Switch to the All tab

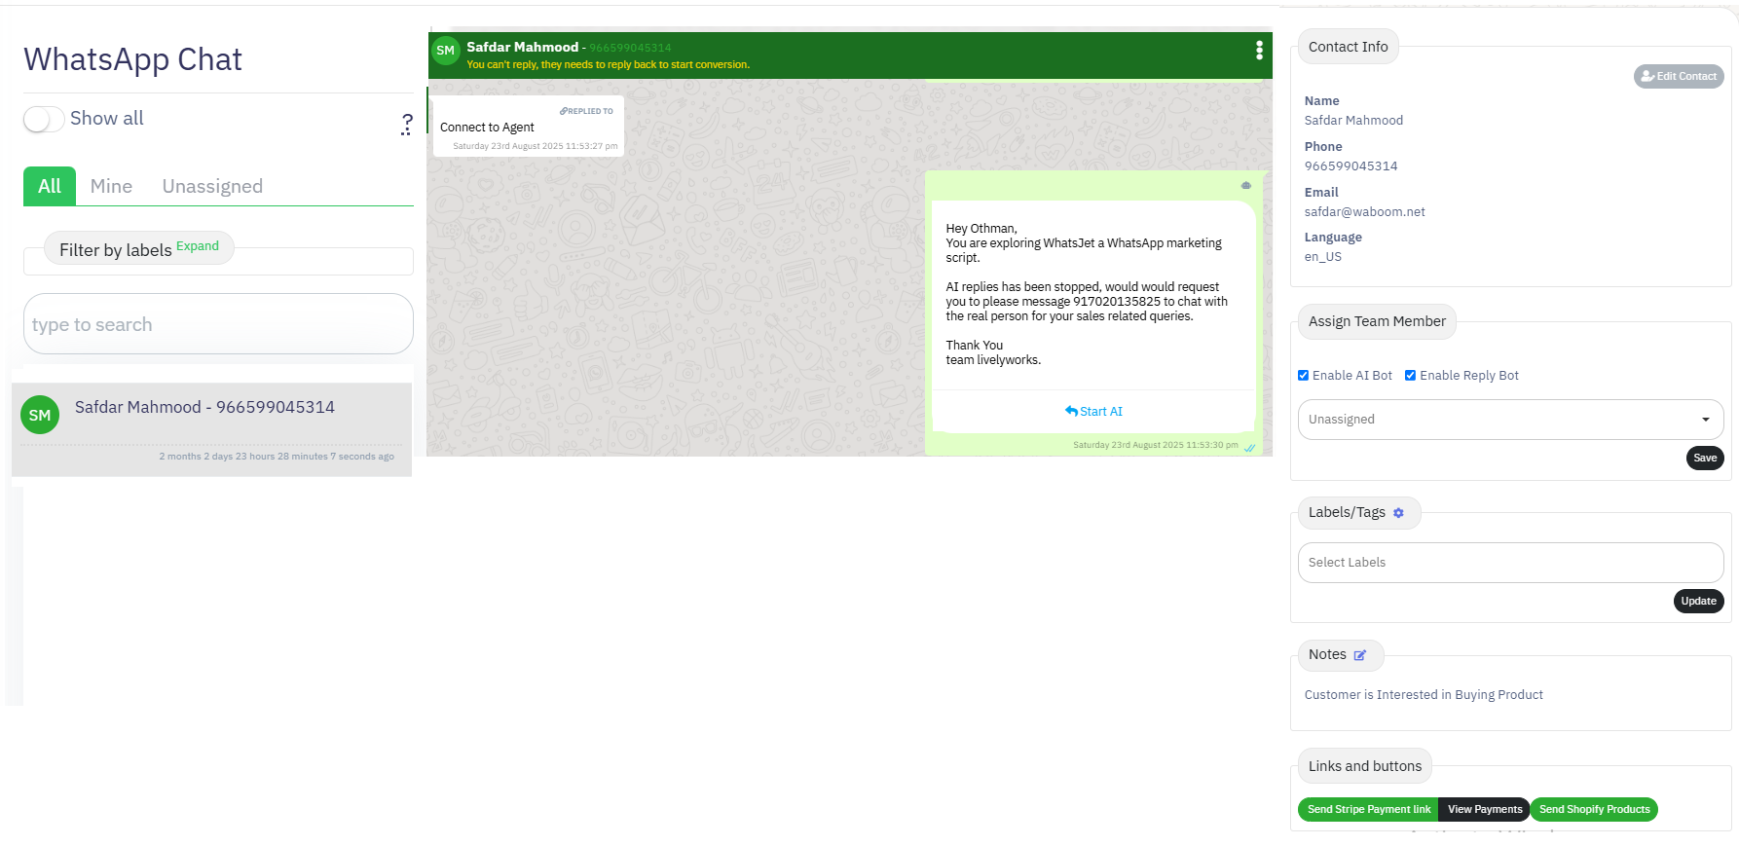50,186
